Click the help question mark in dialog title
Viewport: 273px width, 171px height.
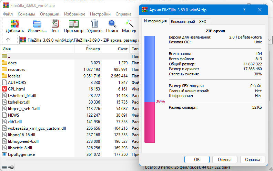point(244,10)
